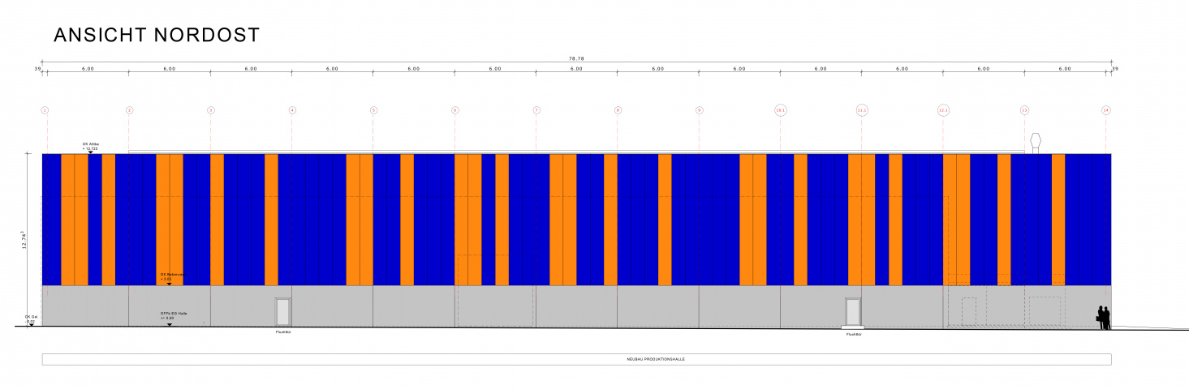1189x389 pixels.
Task: Click grid axis marker 12.1 circle
Action: [x=943, y=109]
